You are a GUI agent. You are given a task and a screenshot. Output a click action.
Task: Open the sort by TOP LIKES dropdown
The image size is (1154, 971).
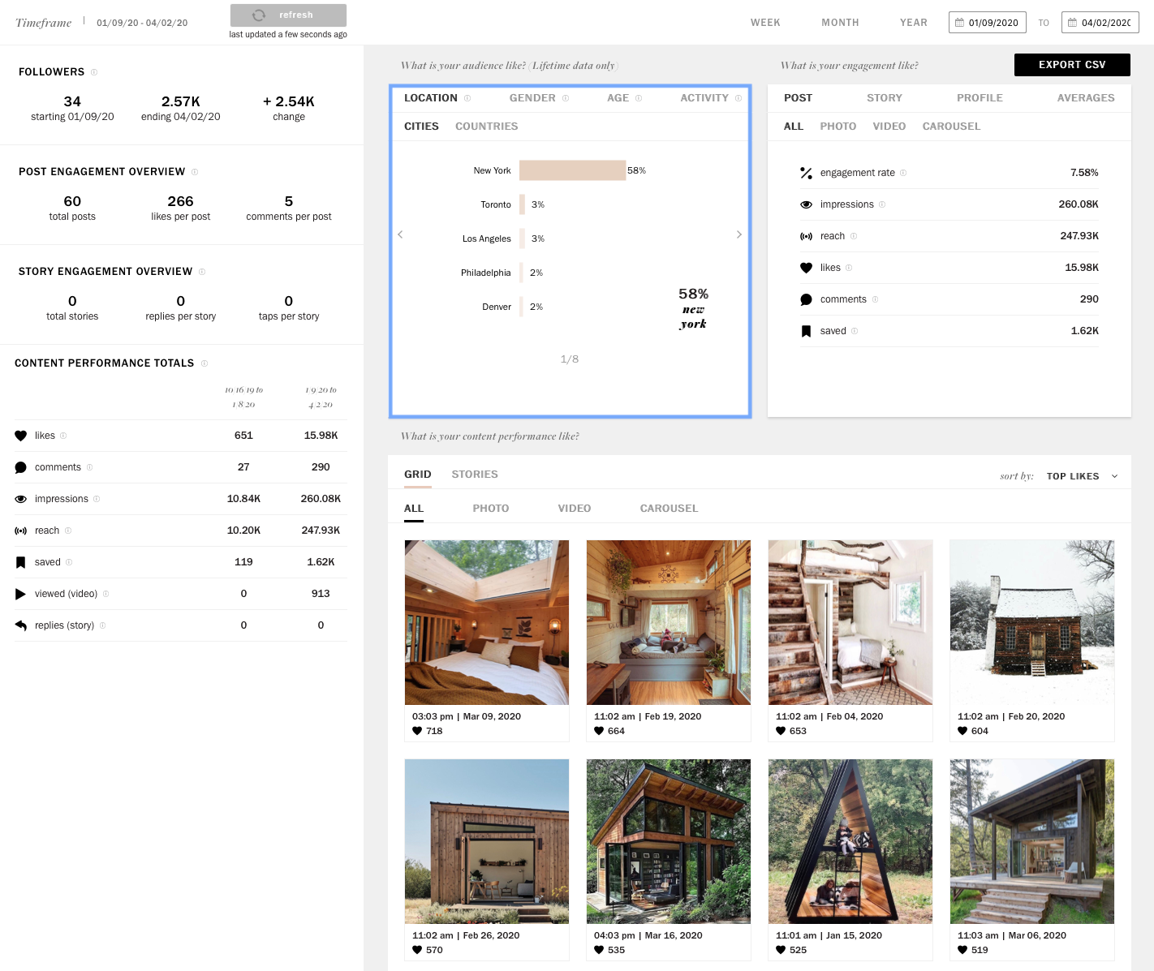pos(1082,476)
